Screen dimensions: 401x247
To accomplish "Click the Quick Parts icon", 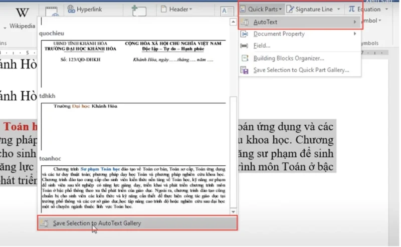I will (x=243, y=9).
